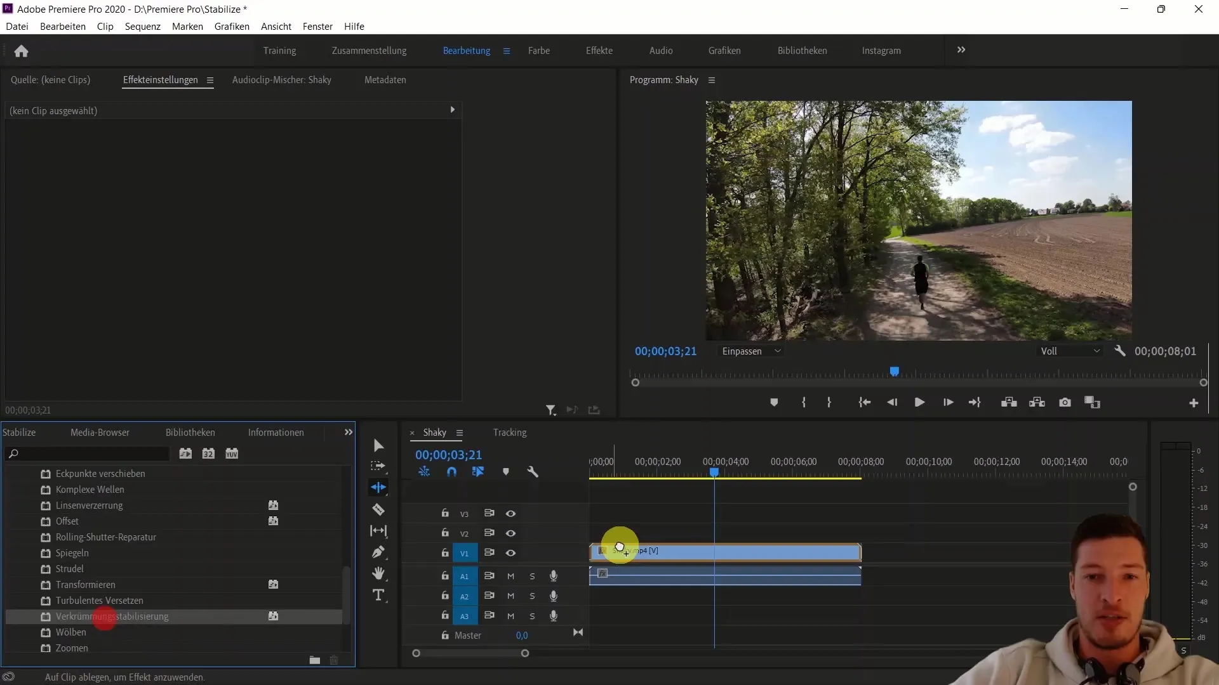Screen dimensions: 1219x685
Task: Add marker in Program monitor
Action: coord(774,402)
